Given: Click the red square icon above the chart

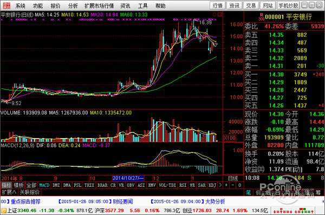Looking at the screenshot, I should pos(220,15).
